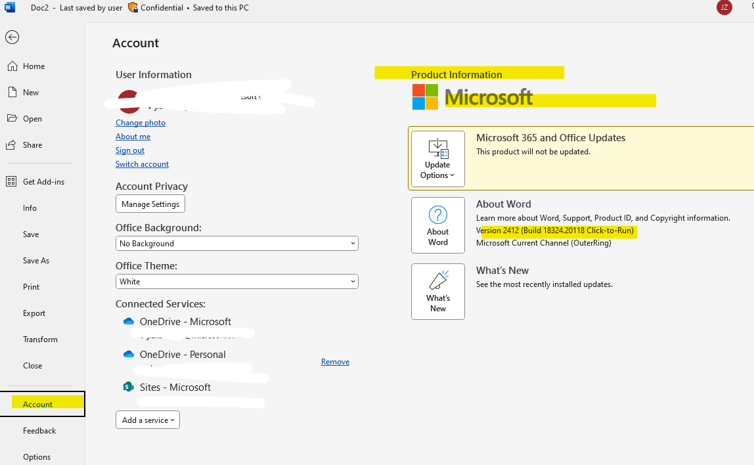The image size is (754, 465).
Task: Click the Change photo link
Action: (x=141, y=123)
